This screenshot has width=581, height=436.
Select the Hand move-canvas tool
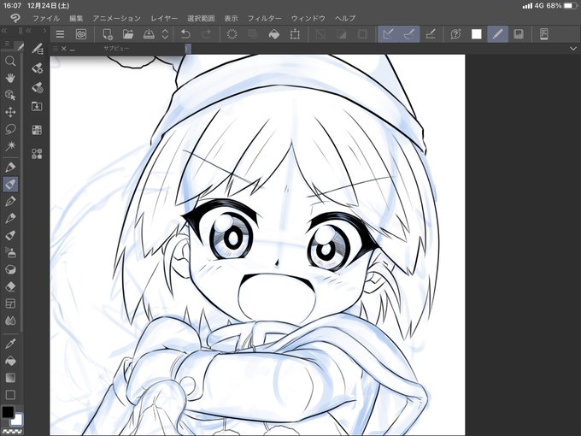[10, 78]
